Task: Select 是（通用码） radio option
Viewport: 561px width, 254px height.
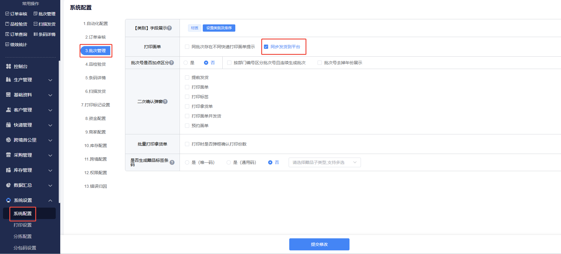Action: tap(229, 162)
